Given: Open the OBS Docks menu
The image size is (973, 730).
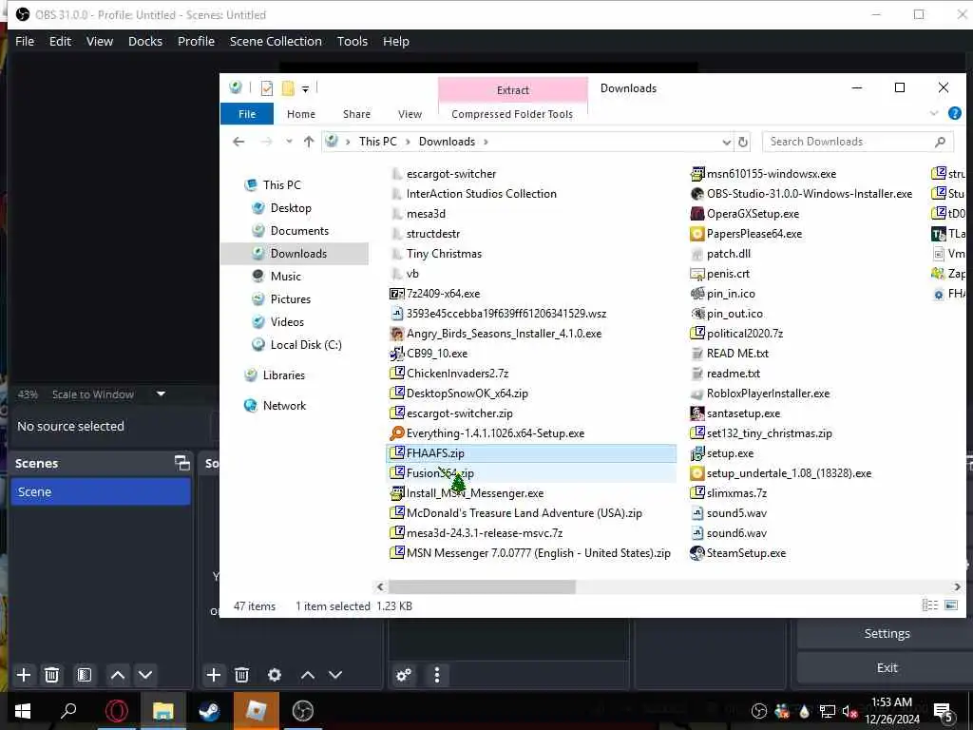Looking at the screenshot, I should pos(145,41).
